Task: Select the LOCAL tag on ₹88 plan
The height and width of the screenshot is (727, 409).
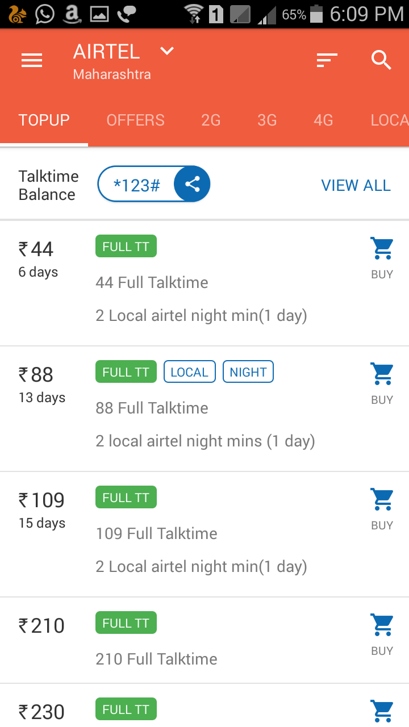Action: [190, 372]
